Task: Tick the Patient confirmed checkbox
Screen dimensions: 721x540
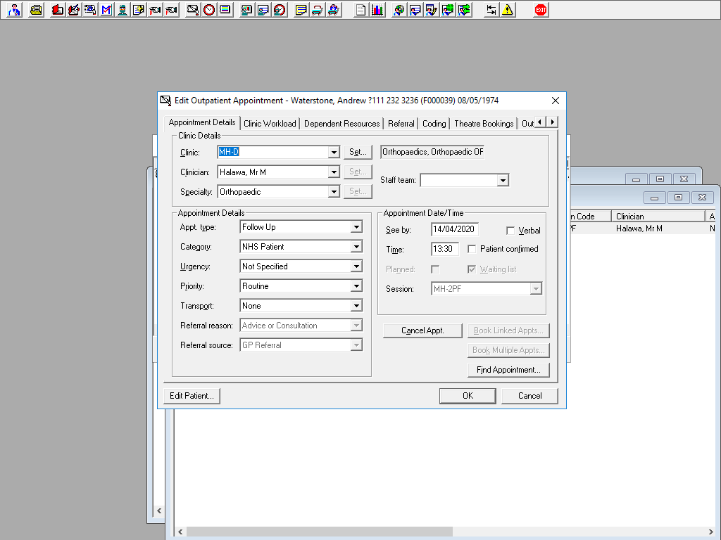Action: (x=472, y=249)
